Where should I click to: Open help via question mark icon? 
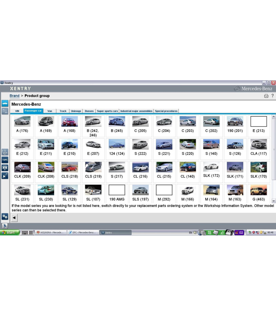(272, 96)
